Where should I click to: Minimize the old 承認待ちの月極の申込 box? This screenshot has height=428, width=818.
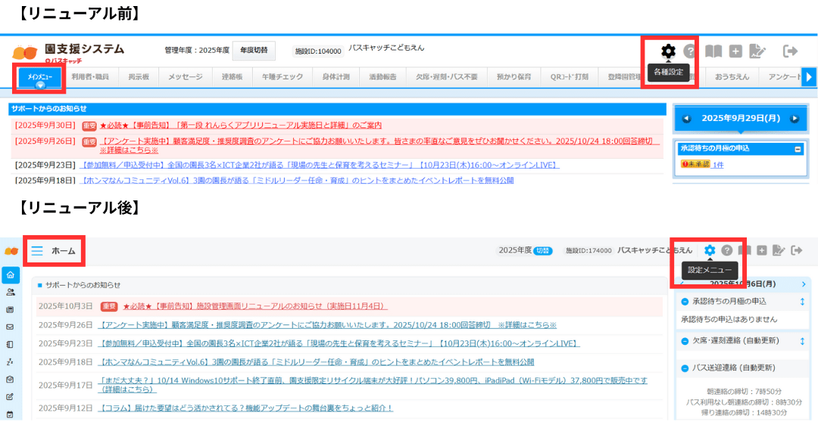click(797, 150)
